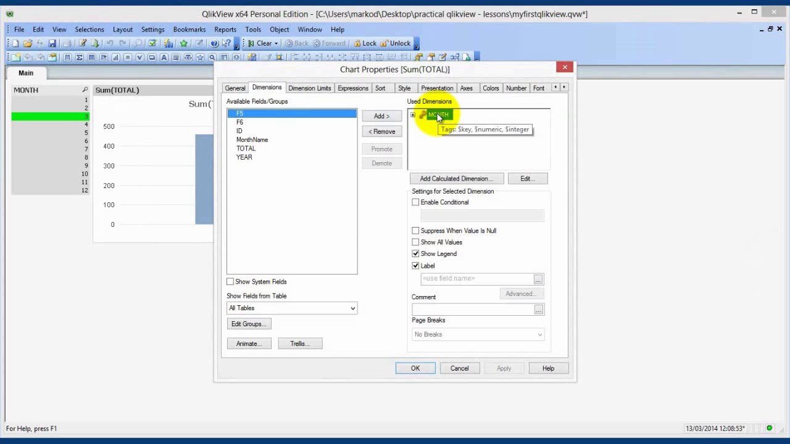
Task: Unlock selections using the Unlock button
Action: (395, 43)
